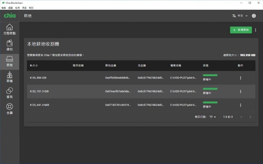Image resolution: width=263 pixels, height=164 pixels.
Task: Open the 貿易 (Trade) panel
Action: point(10,93)
